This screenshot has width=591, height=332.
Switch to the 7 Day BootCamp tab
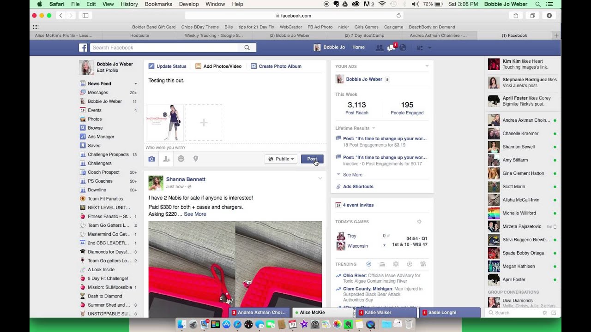point(364,36)
